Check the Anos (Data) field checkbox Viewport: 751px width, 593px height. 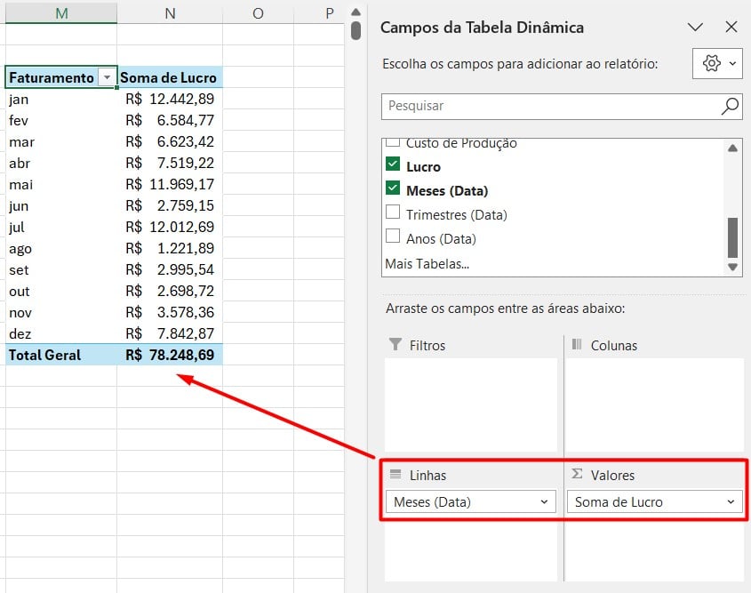393,236
